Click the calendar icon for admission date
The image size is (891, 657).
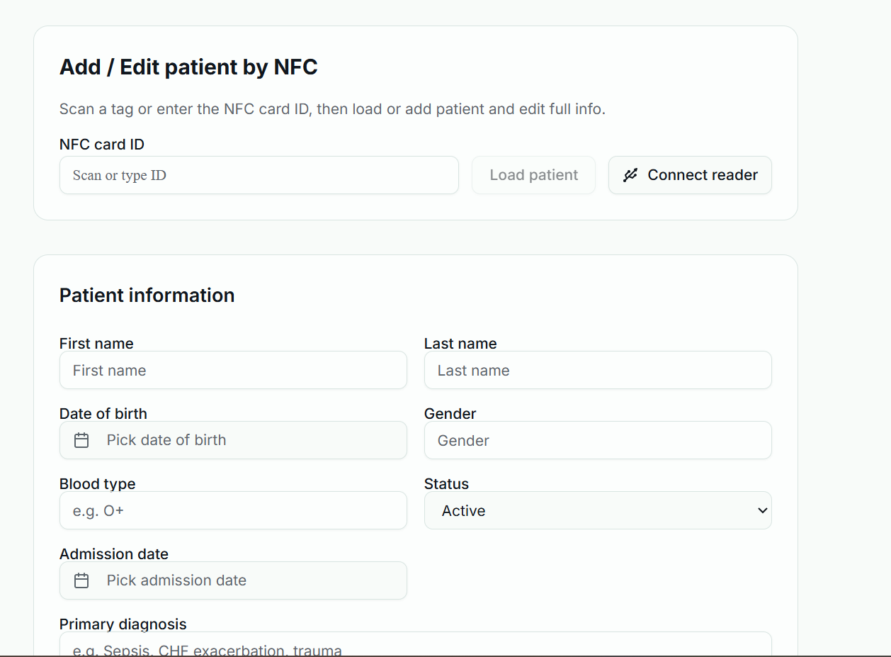(81, 580)
